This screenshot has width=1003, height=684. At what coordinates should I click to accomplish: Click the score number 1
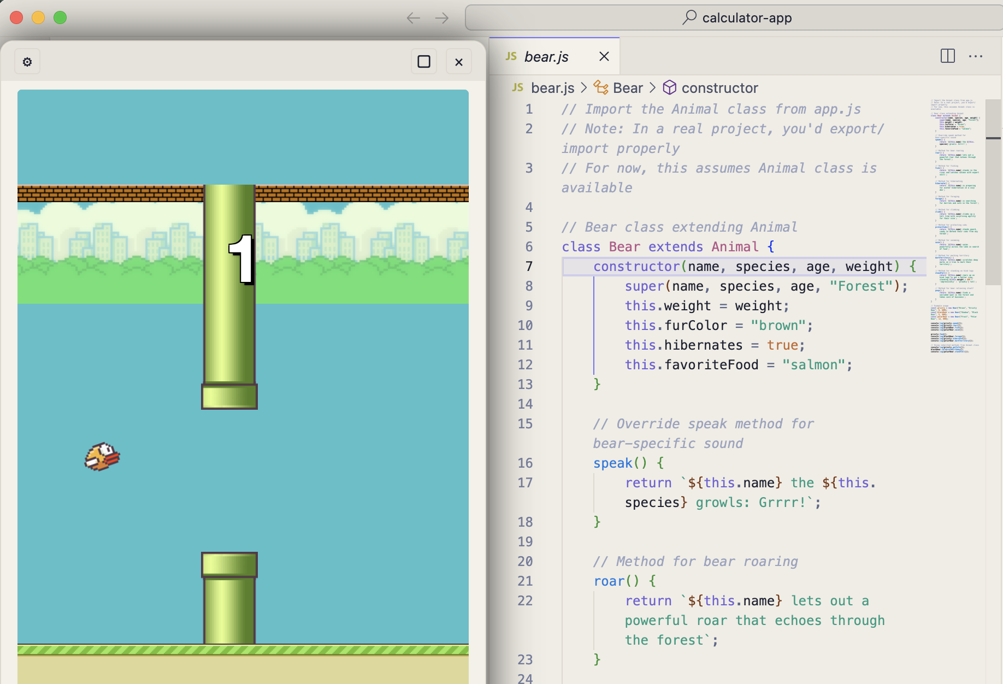pyautogui.click(x=242, y=260)
